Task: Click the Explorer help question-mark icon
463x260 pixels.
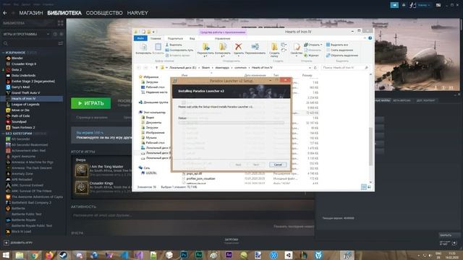Action: tap(370, 38)
